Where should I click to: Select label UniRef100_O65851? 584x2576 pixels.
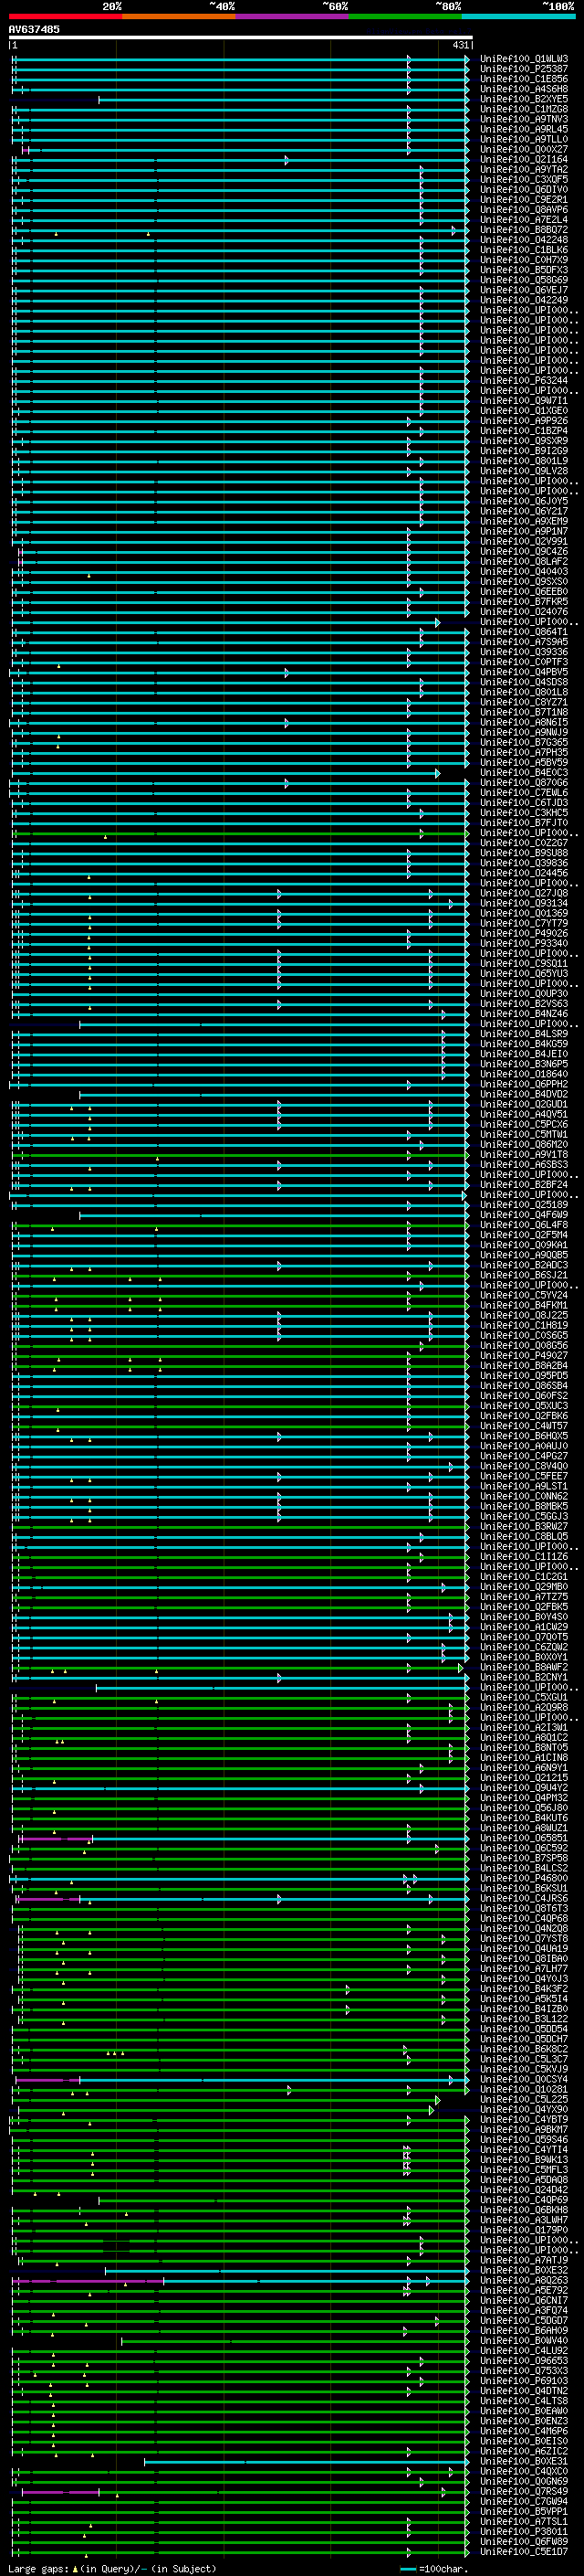[524, 1837]
